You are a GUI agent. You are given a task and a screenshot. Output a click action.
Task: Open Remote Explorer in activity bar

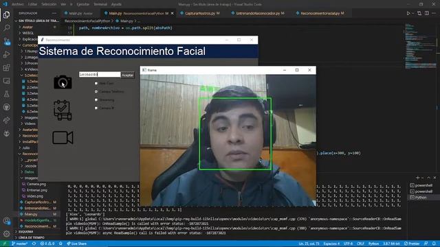[x=6, y=81]
